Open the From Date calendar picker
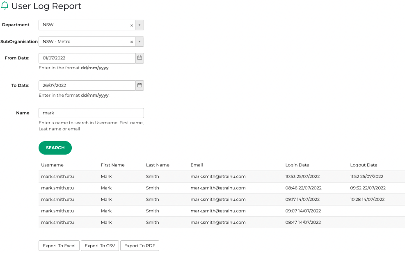The image size is (405, 253). pos(140,58)
